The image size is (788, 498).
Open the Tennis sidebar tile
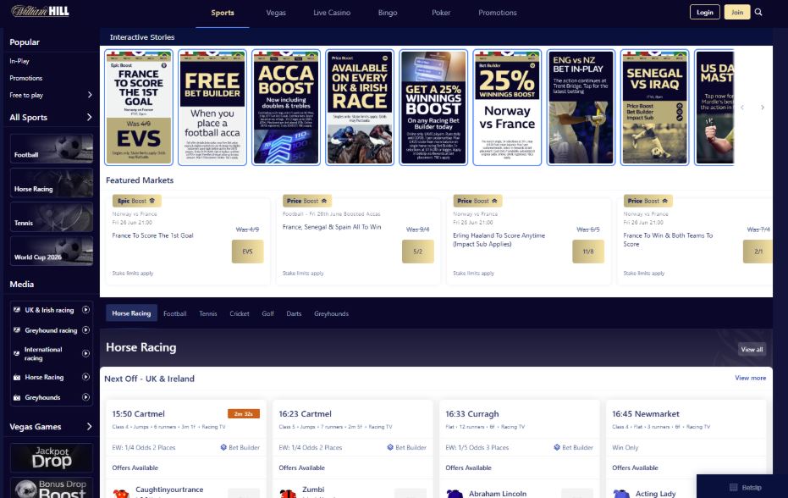(x=52, y=217)
